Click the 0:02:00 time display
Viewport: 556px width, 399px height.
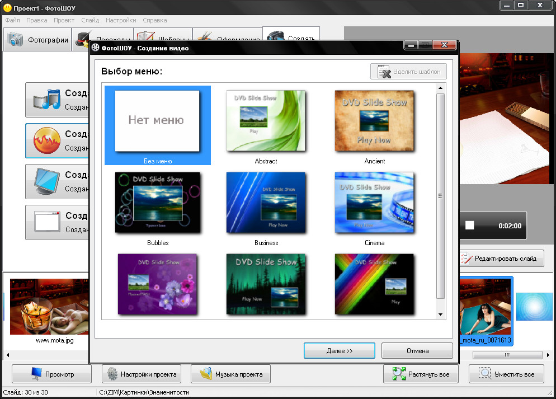(x=510, y=226)
